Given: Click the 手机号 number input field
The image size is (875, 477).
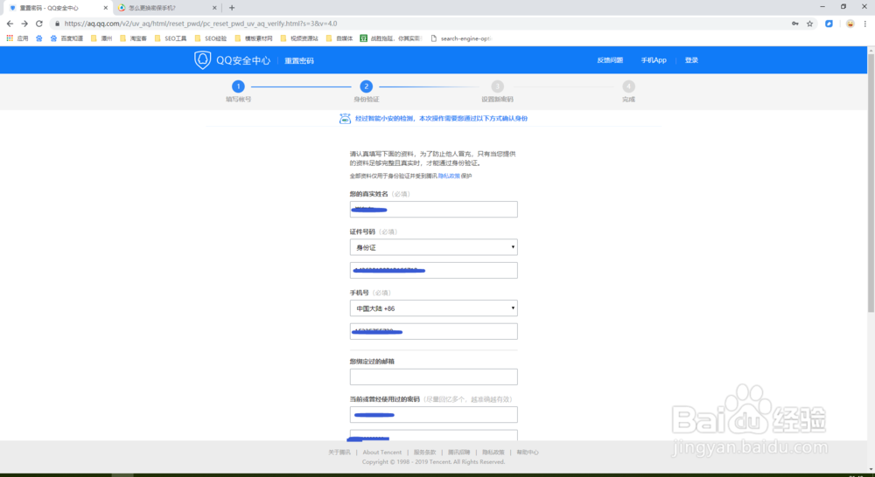Looking at the screenshot, I should [434, 331].
